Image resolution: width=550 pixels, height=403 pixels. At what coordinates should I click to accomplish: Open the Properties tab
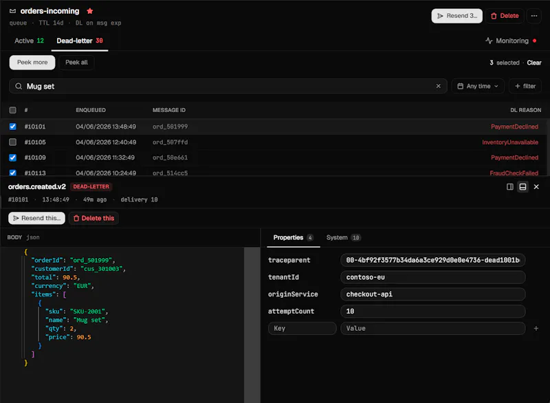(x=293, y=237)
